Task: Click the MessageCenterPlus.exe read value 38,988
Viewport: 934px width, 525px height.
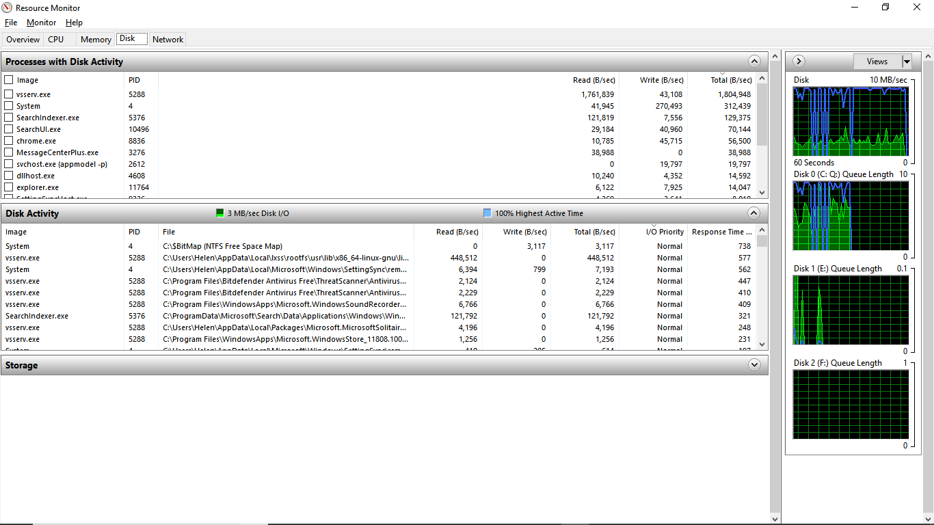Action: pyautogui.click(x=601, y=152)
